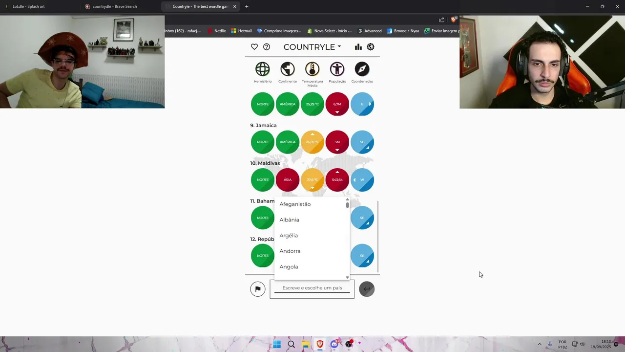Click the Coordenadas compass icon
The image size is (625, 352).
click(x=362, y=69)
